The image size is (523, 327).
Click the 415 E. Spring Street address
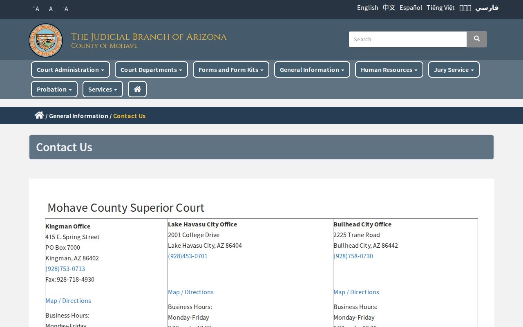click(72, 237)
